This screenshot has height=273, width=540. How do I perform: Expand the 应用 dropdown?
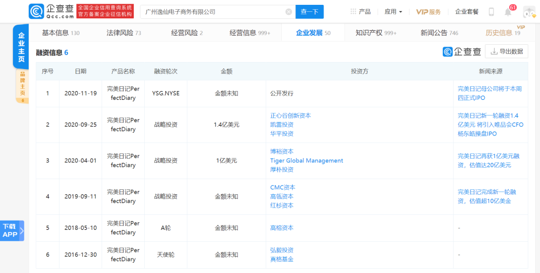(393, 12)
